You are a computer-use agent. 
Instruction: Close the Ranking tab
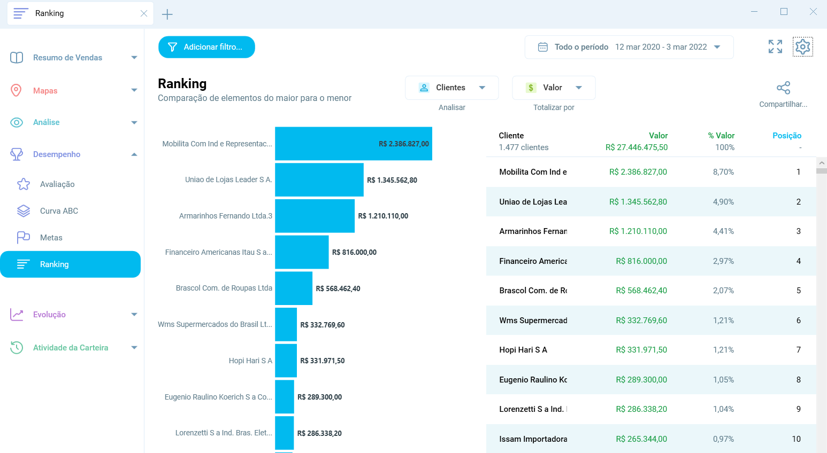click(x=143, y=13)
